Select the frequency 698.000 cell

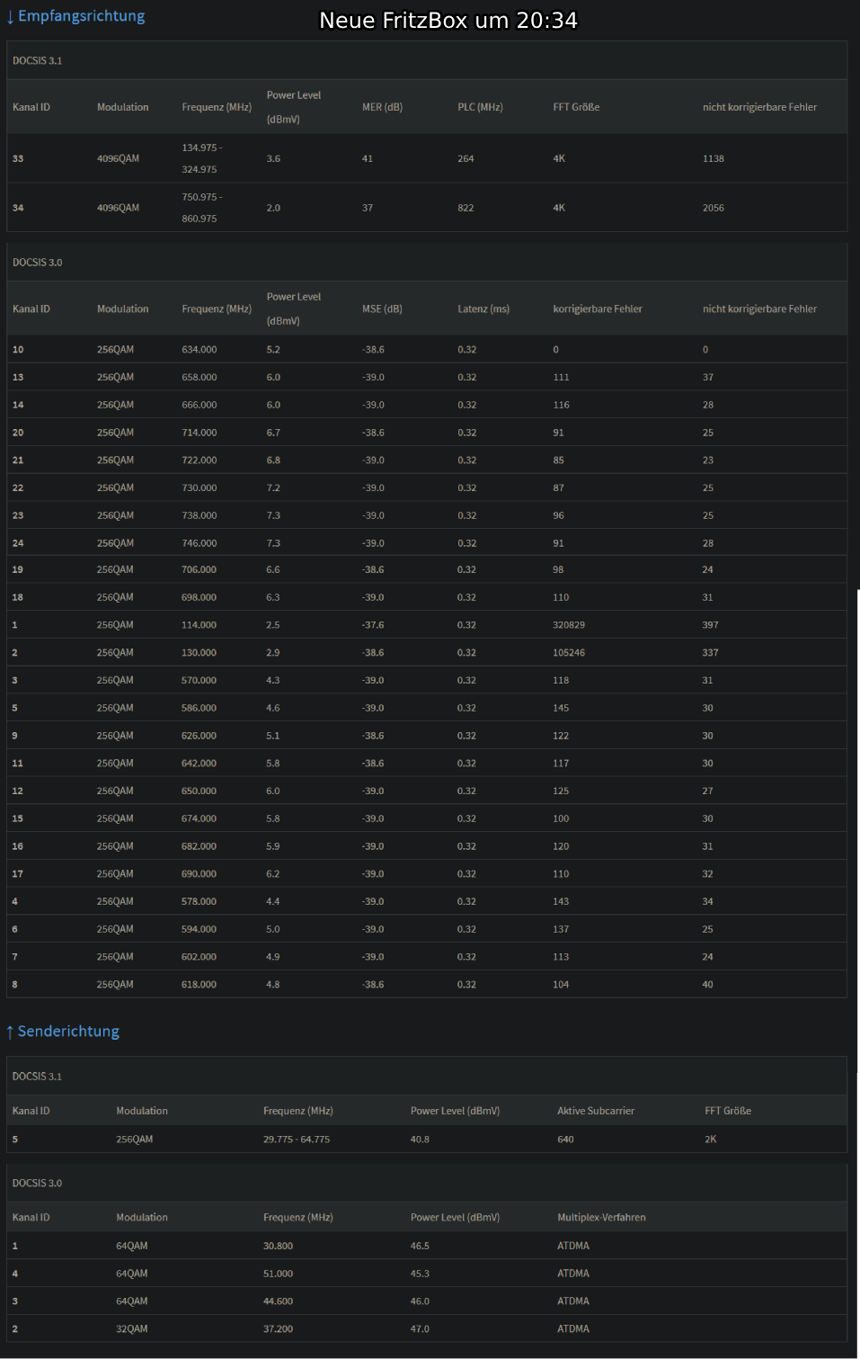point(199,597)
